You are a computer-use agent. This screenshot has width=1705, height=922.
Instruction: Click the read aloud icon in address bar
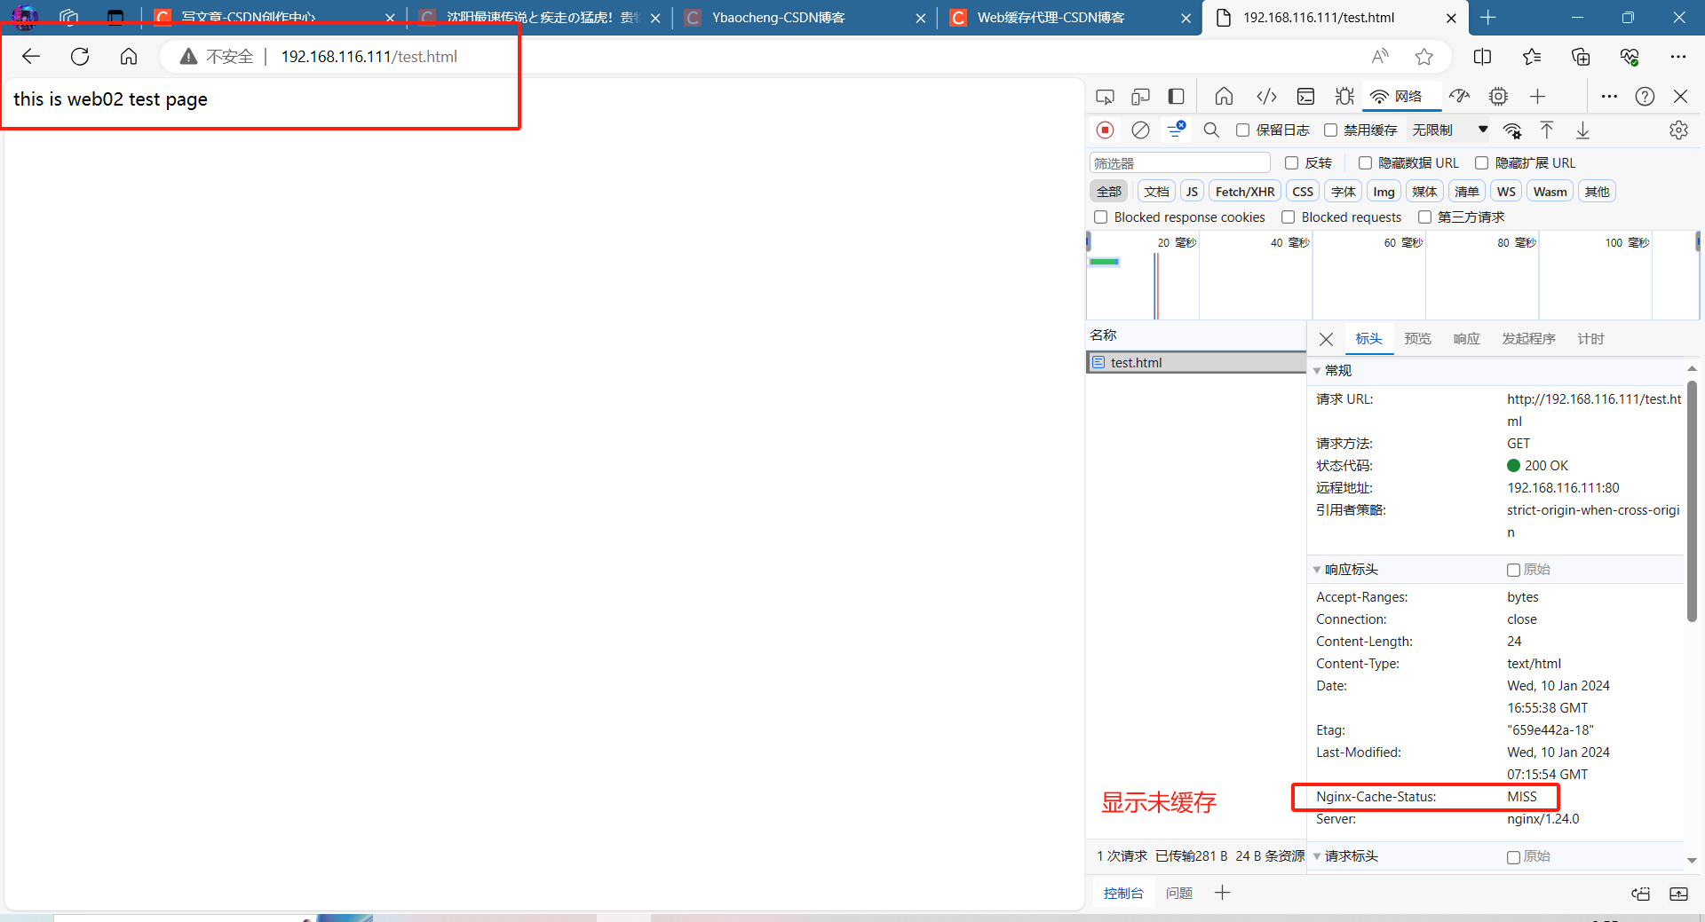1380,57
